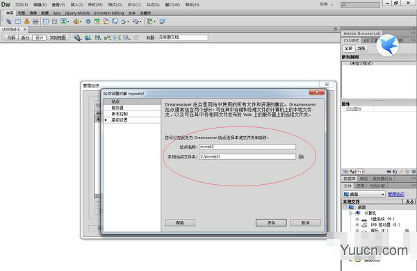
Task: Click the Server-Side Include icon
Action: (x=106, y=22)
